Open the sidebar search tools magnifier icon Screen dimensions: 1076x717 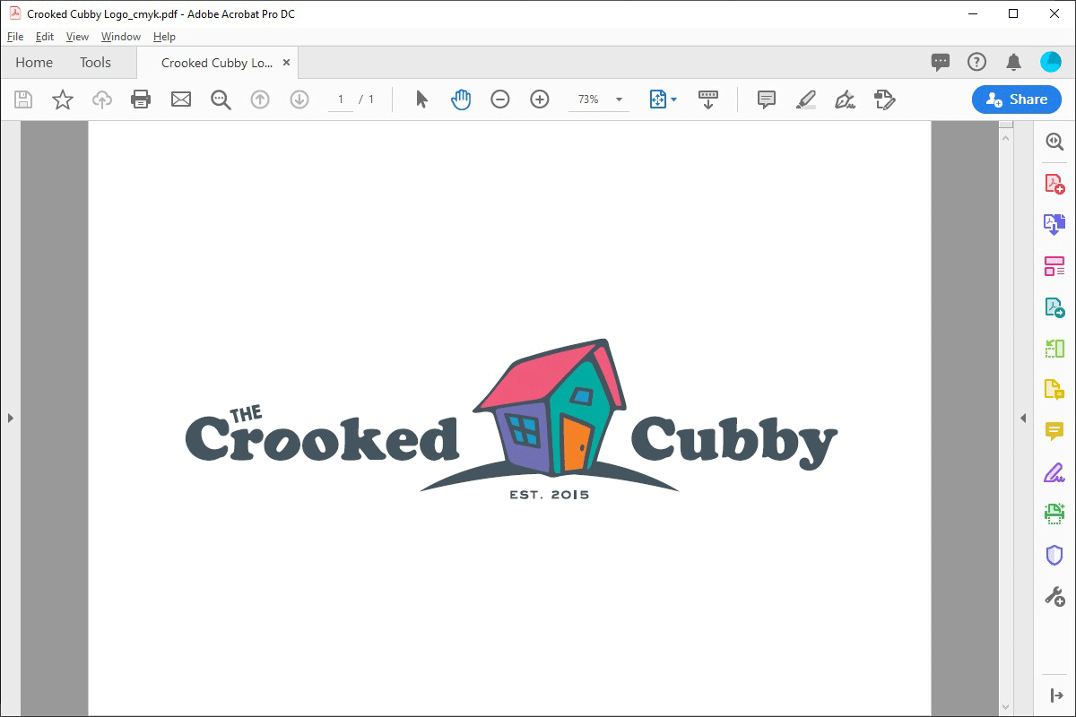click(x=1054, y=142)
